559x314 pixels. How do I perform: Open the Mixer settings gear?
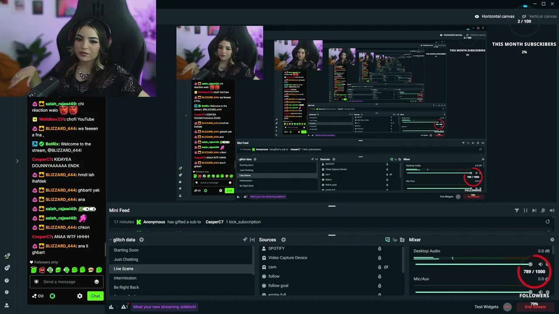click(552, 240)
